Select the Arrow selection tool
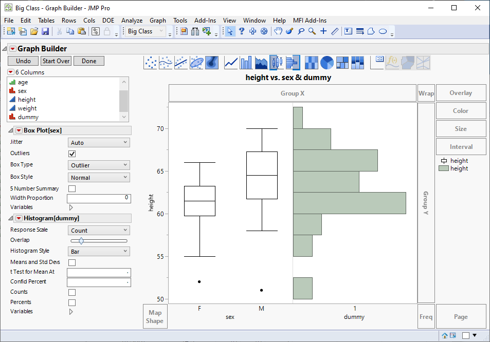The height and width of the screenshot is (342, 490). (229, 31)
